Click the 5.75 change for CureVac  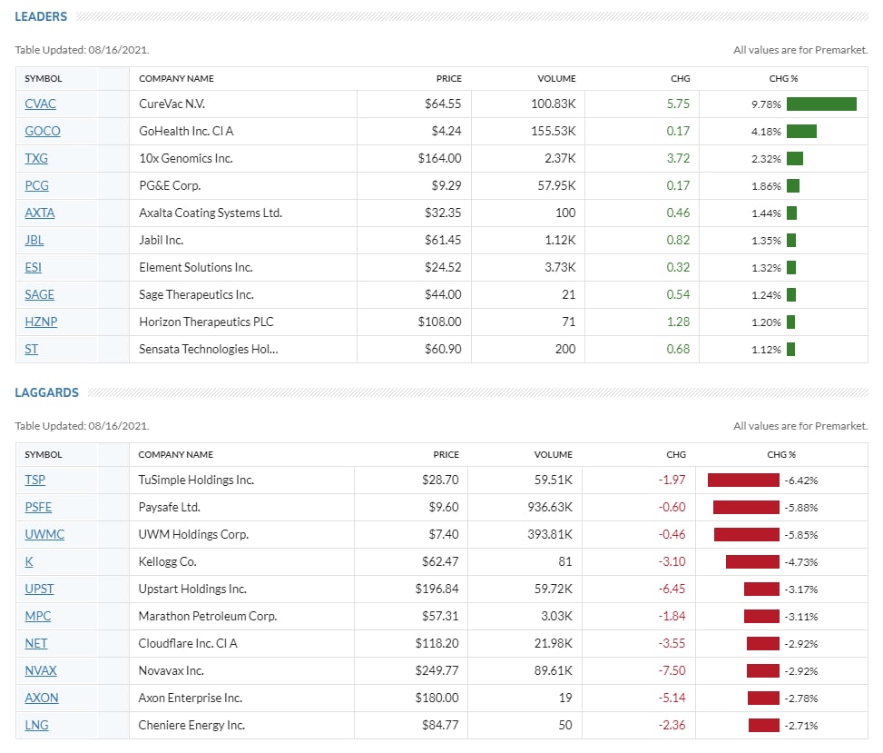678,104
